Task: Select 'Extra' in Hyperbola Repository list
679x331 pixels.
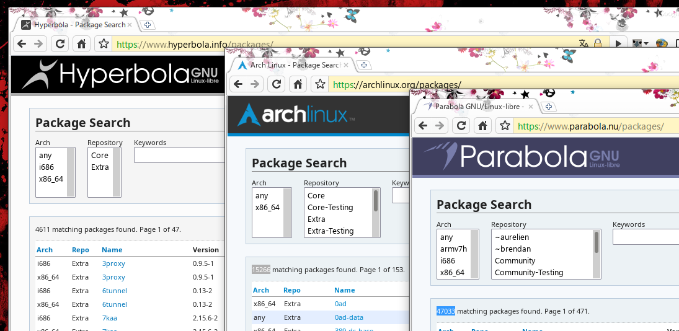Action: coord(100,167)
